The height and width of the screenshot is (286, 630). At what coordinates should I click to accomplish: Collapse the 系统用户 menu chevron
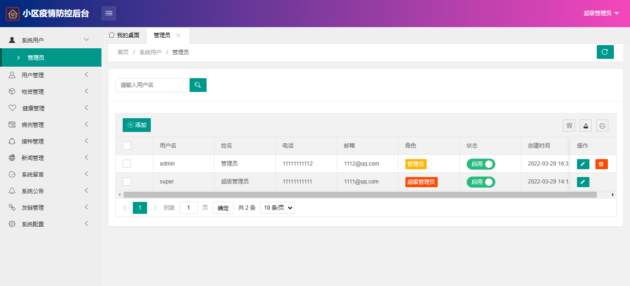[x=86, y=40]
